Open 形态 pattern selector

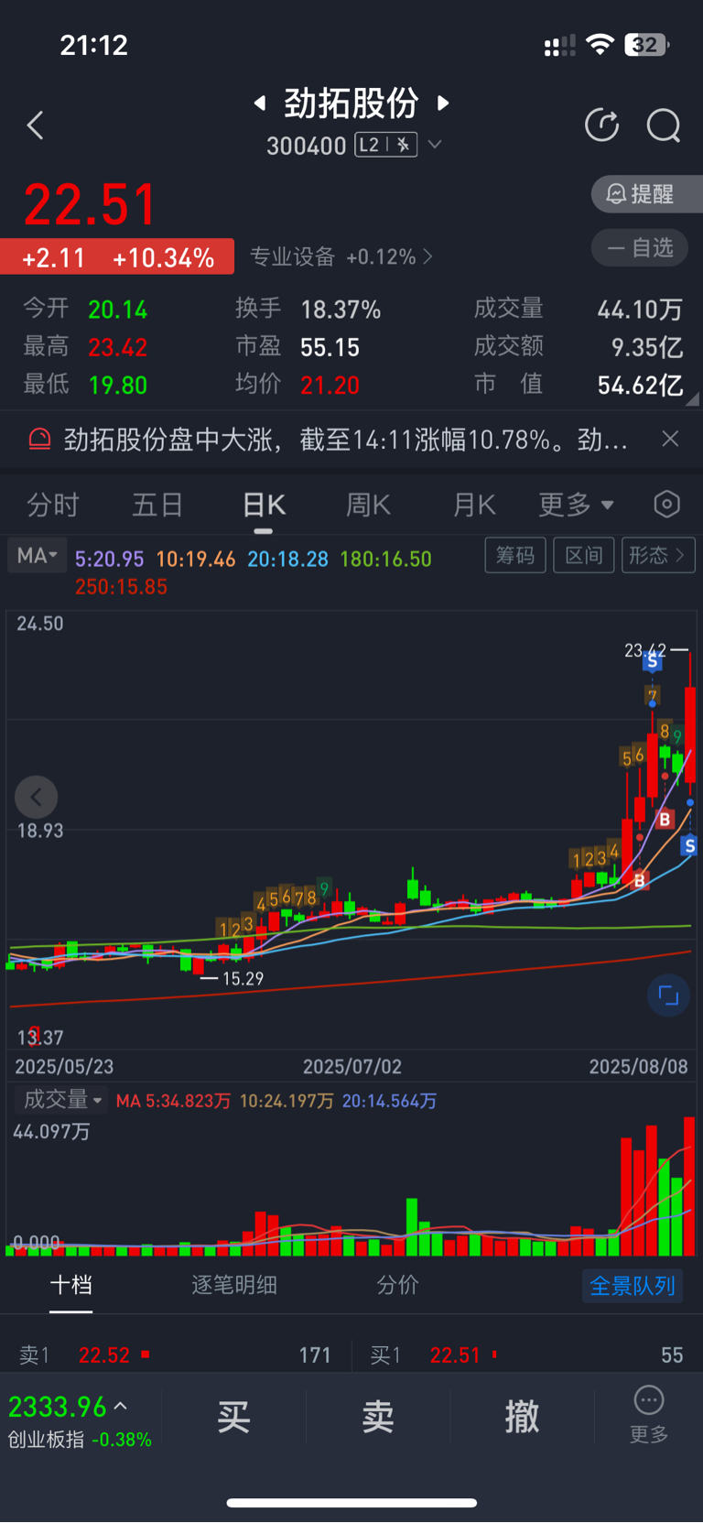tap(658, 555)
